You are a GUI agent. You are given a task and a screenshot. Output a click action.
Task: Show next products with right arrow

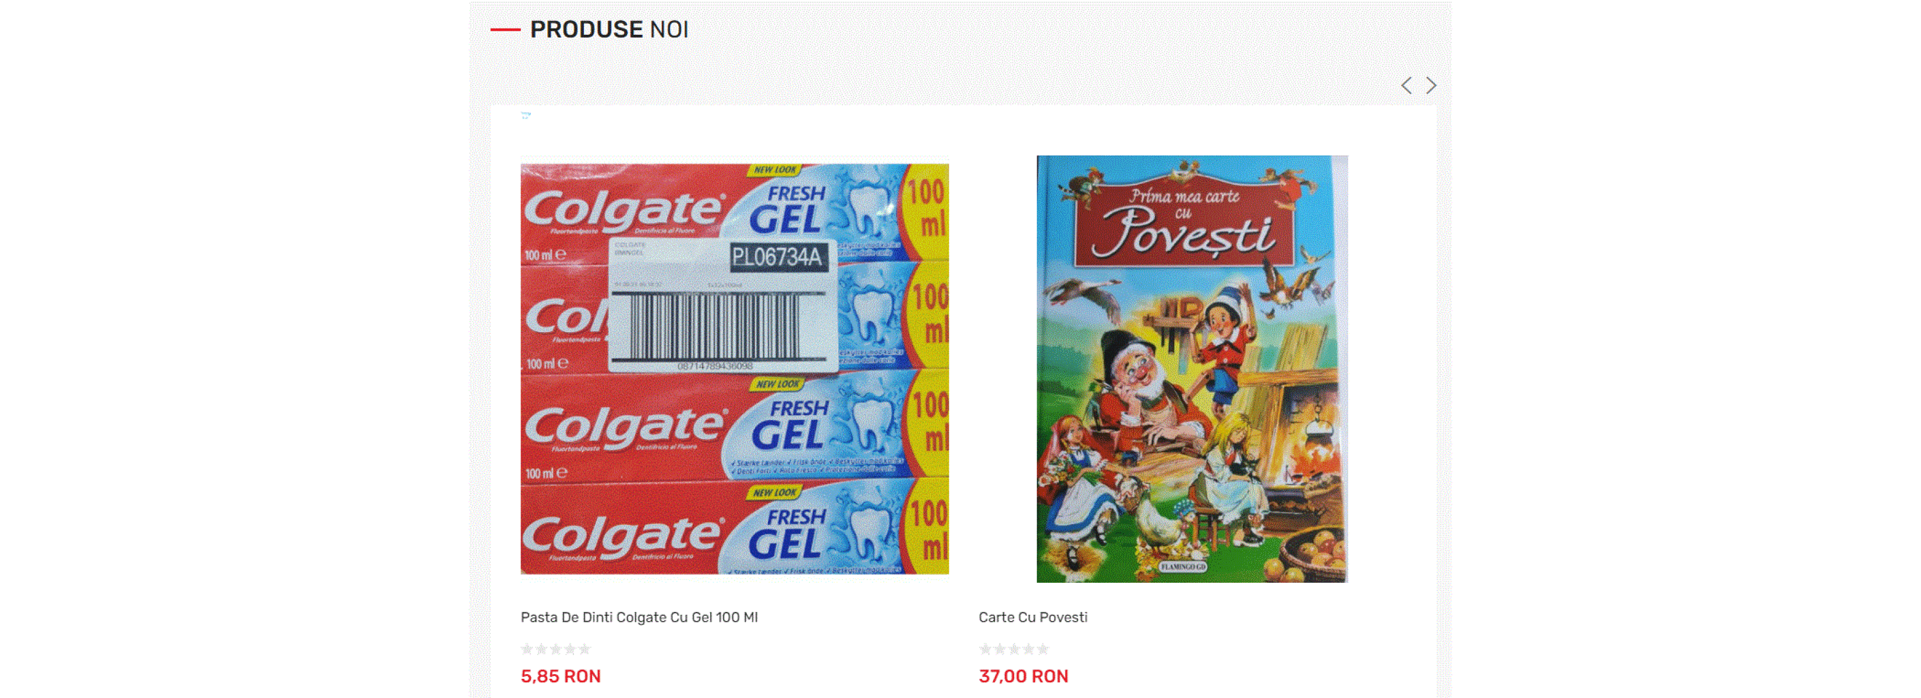pos(1430,86)
